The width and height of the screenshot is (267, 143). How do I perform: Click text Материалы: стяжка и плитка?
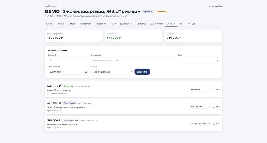coord(62,124)
